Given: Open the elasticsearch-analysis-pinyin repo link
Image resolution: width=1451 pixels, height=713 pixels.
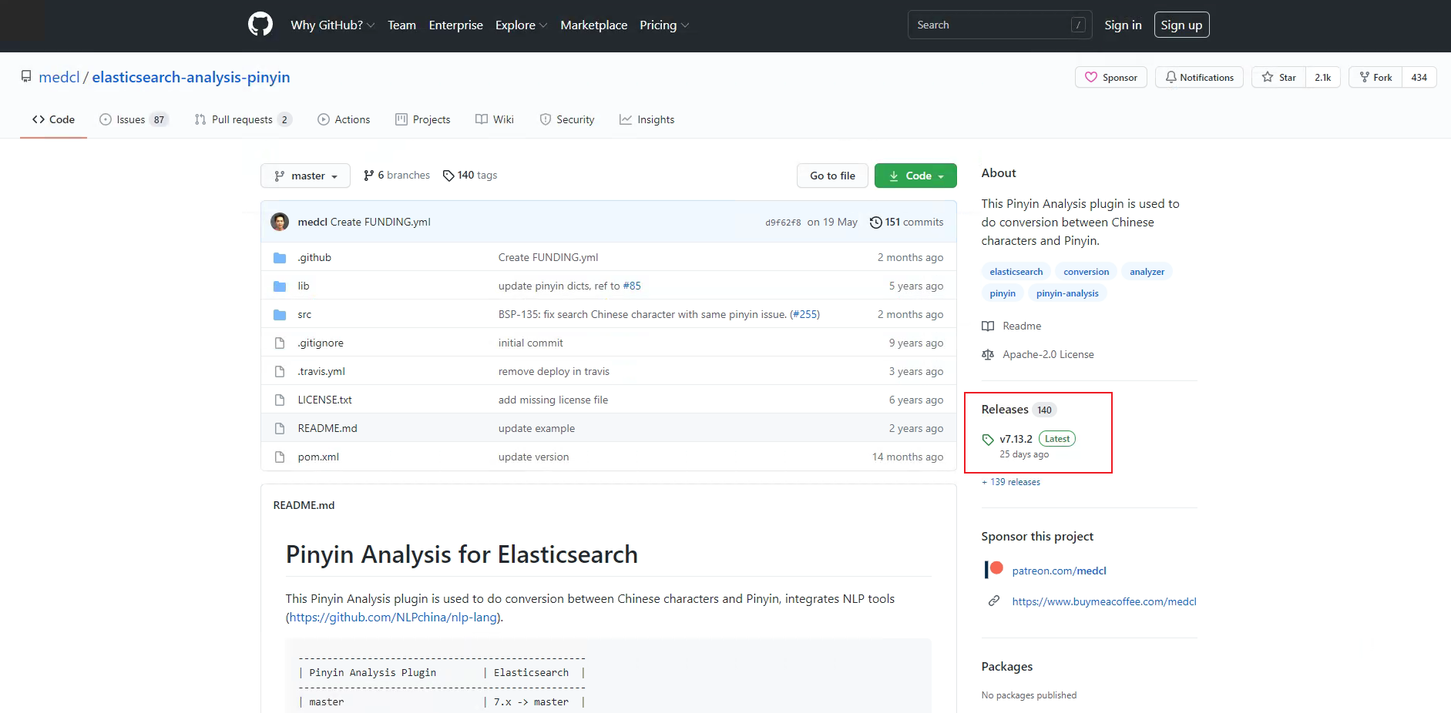Looking at the screenshot, I should (x=191, y=77).
